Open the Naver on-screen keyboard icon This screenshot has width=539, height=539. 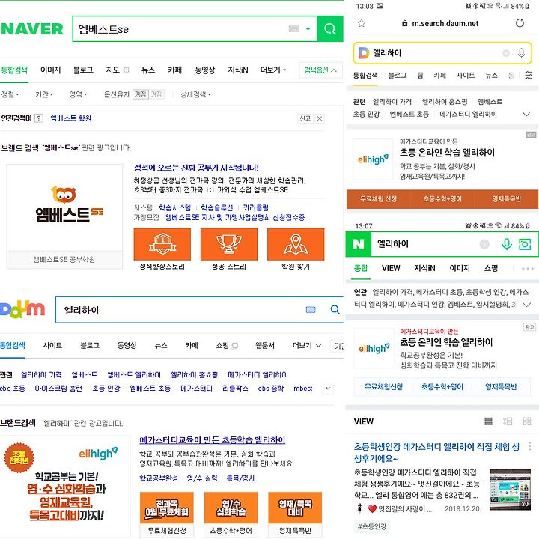point(294,29)
